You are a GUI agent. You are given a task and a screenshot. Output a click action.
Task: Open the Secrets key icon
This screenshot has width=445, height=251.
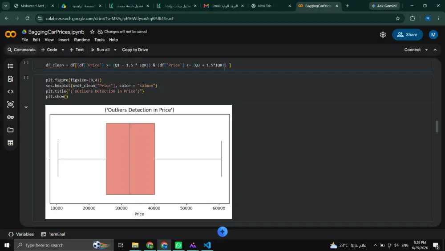click(x=11, y=117)
